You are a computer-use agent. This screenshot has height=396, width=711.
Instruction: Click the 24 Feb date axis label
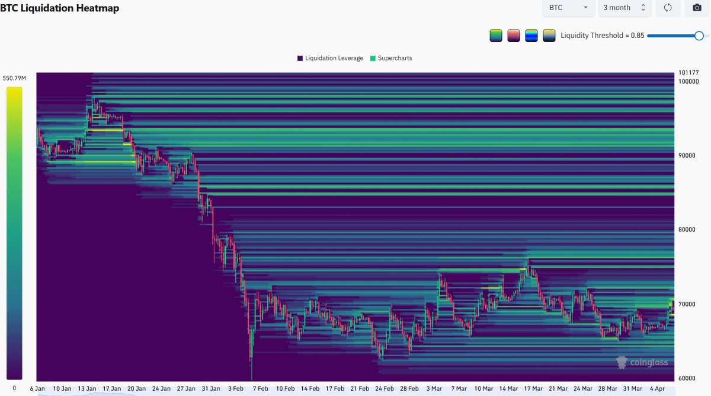384,389
